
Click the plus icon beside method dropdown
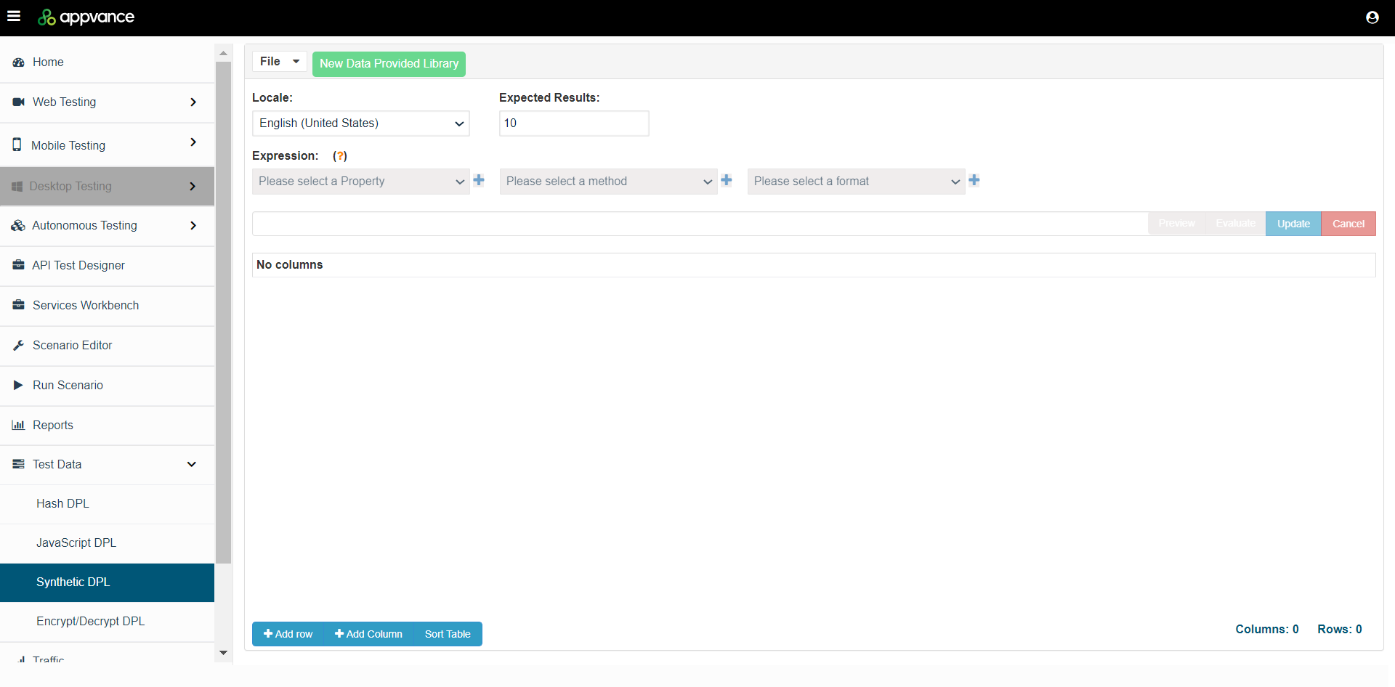click(727, 180)
